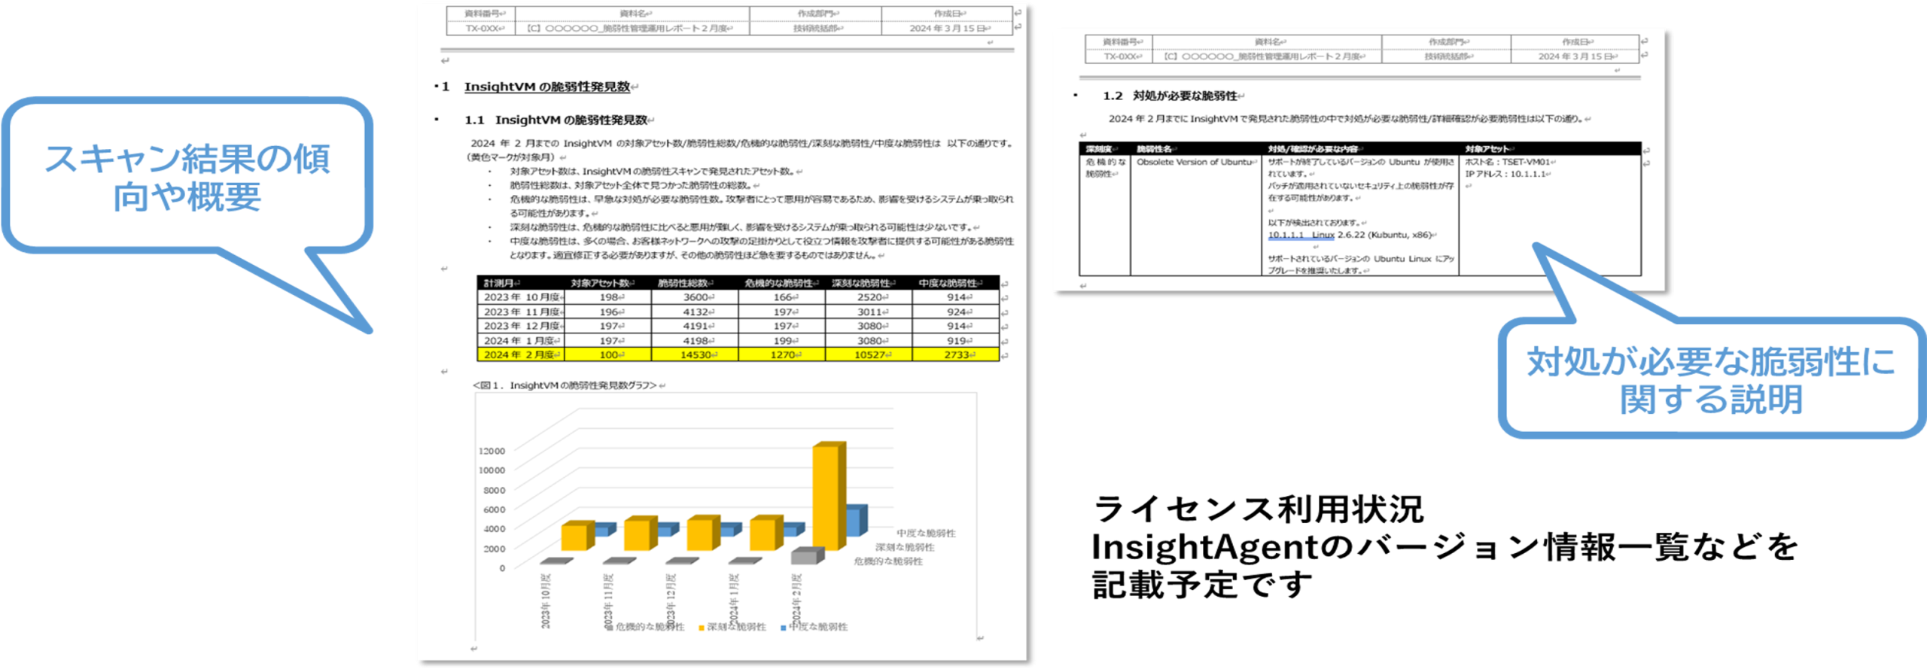Select the underlined InsightVM の脆弱性発見数 heading
This screenshot has height=669, width=1927.
(x=546, y=87)
